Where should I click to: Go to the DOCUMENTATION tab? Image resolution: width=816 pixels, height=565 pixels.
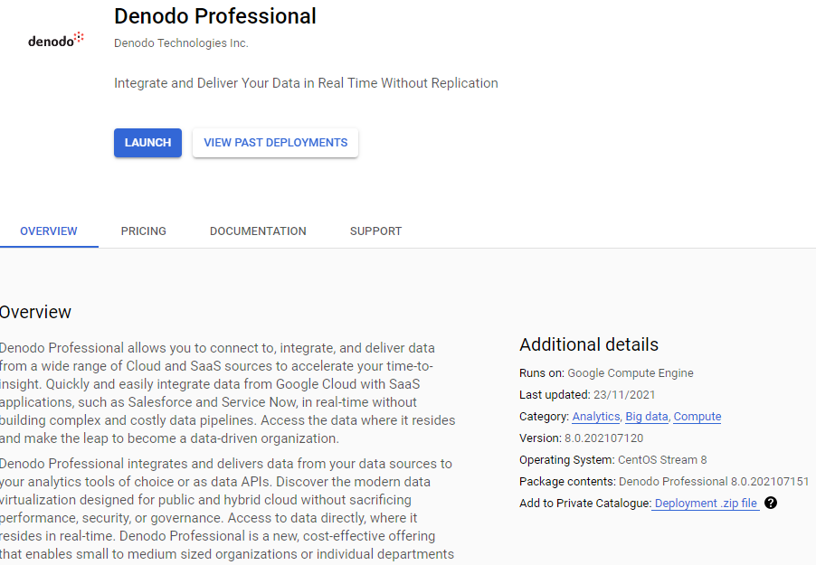258,231
